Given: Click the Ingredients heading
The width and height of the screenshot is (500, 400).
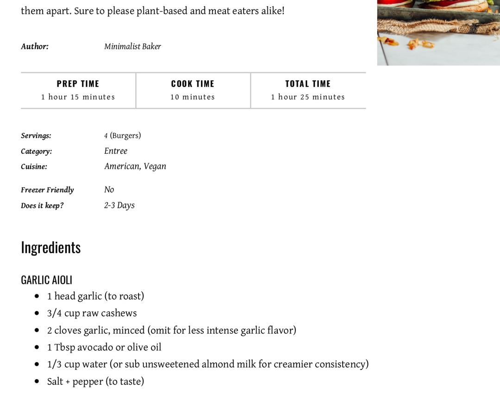Looking at the screenshot, I should pos(51,248).
